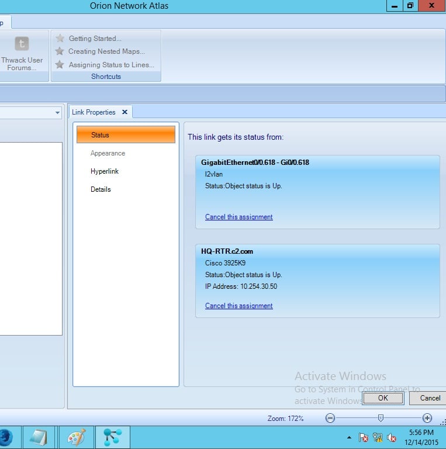446x449 pixels.
Task: Open Thwack User Forums icon
Action: (x=22, y=43)
